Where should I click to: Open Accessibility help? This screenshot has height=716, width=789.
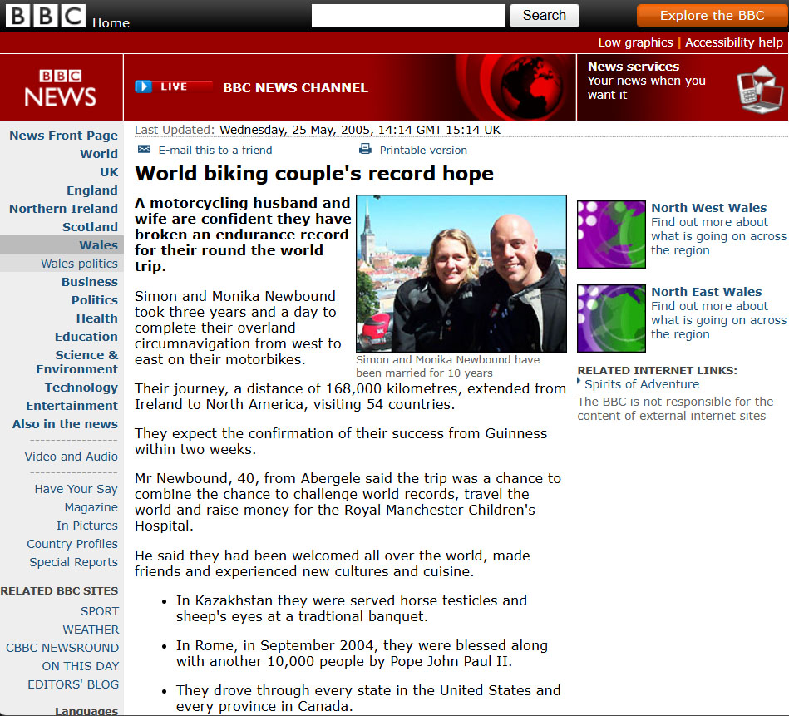(732, 42)
